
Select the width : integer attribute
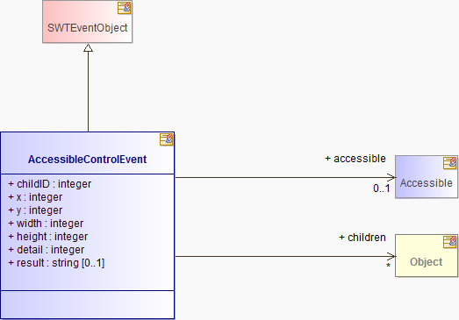click(46, 224)
